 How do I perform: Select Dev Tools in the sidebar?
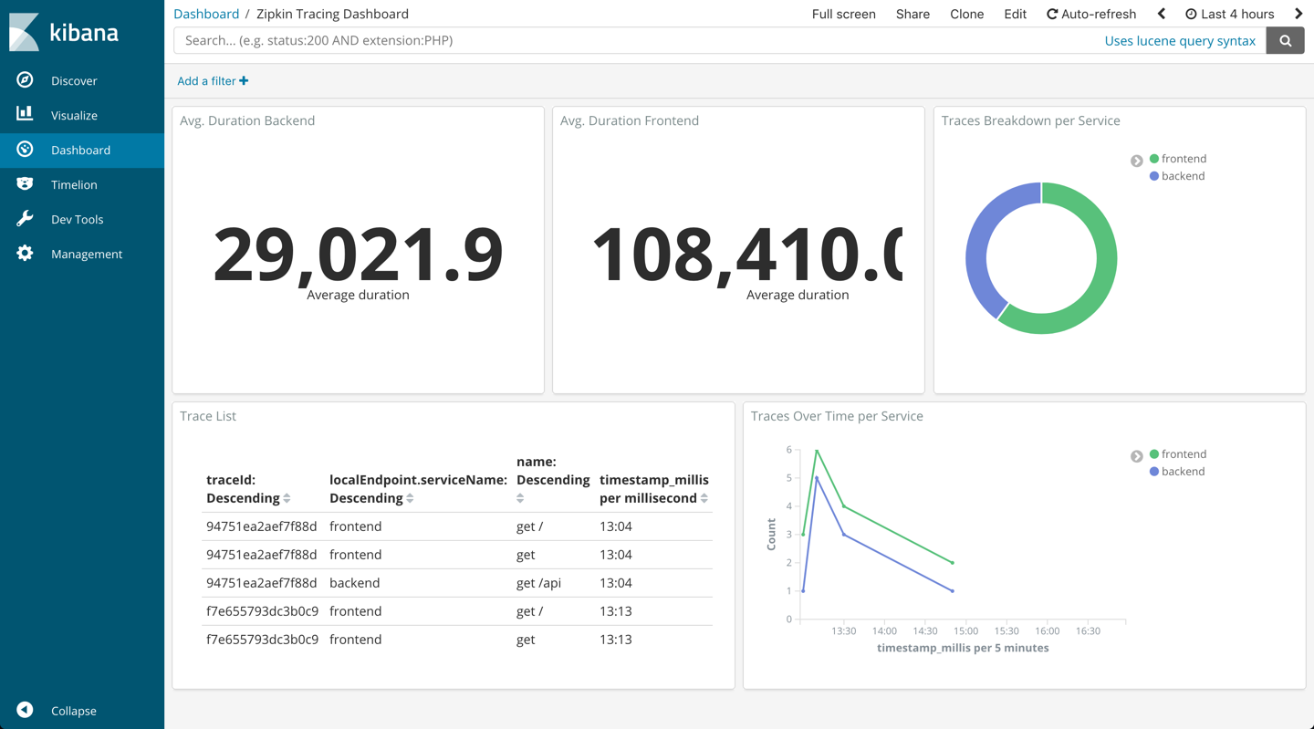[x=82, y=219]
